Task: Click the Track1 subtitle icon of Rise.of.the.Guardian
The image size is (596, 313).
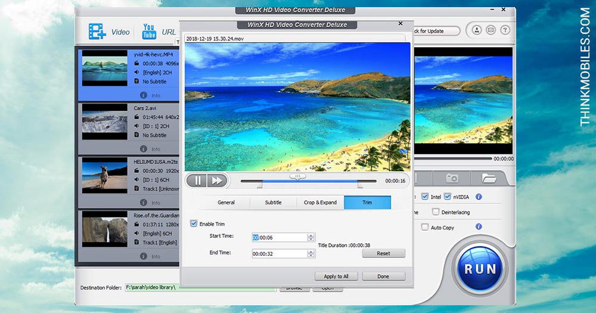Action: [136, 242]
